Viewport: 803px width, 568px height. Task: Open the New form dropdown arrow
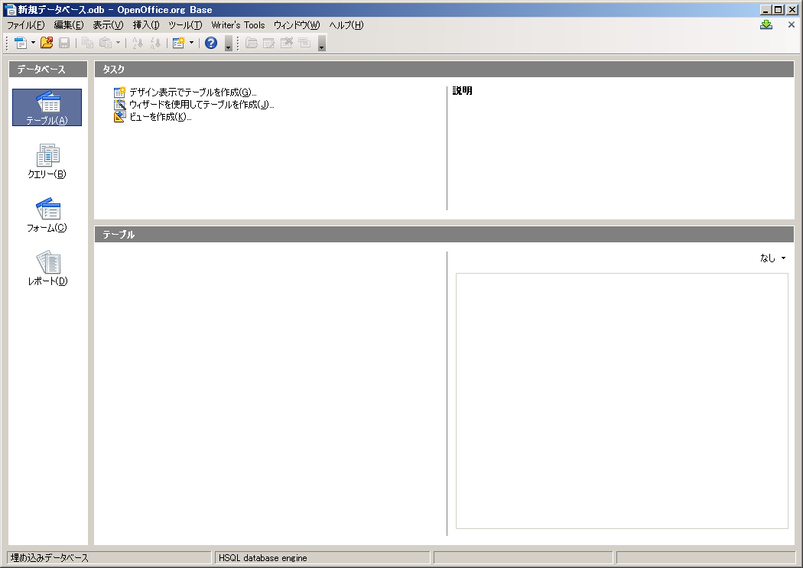point(191,43)
